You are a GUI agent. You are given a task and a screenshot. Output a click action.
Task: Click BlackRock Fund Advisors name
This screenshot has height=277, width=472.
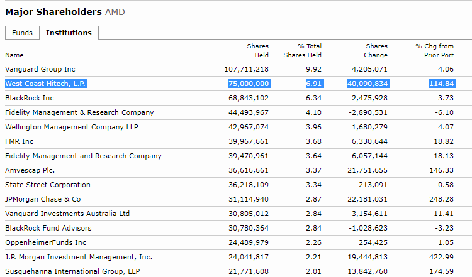pyautogui.click(x=48, y=228)
